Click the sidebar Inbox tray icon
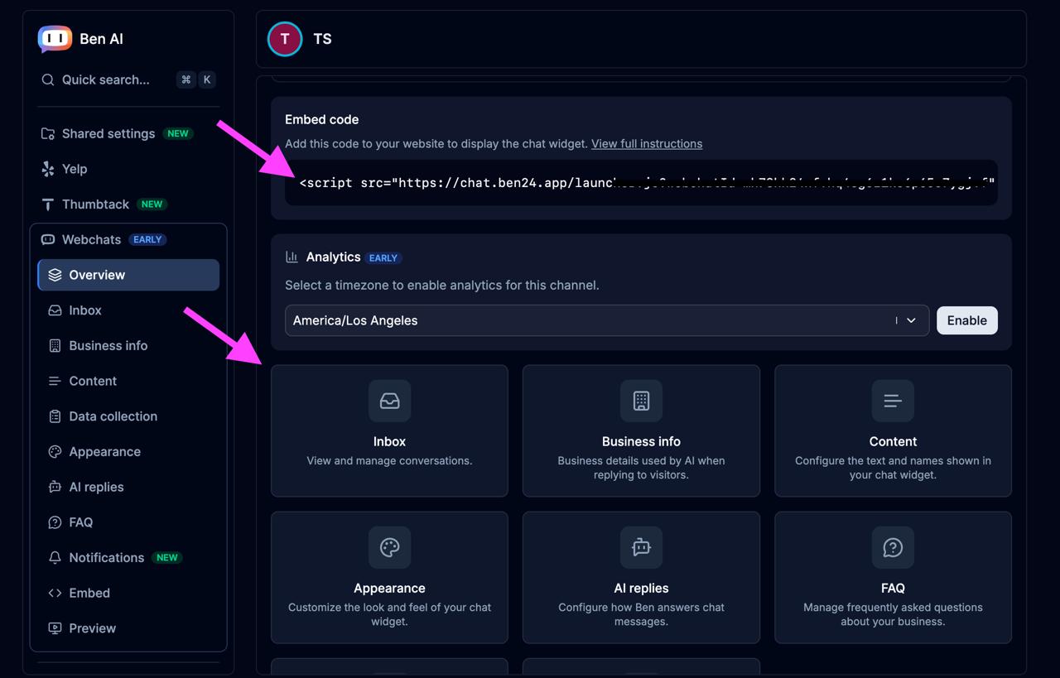Image resolution: width=1060 pixels, height=678 pixels. tap(55, 310)
